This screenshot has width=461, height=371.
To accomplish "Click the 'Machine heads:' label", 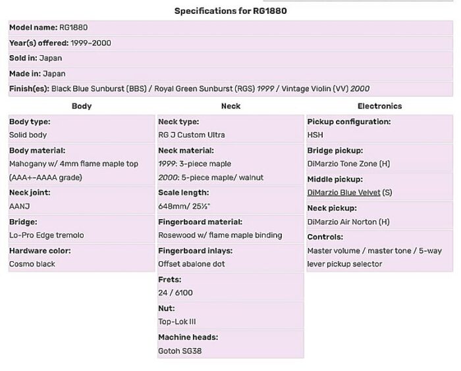I will (x=188, y=337).
